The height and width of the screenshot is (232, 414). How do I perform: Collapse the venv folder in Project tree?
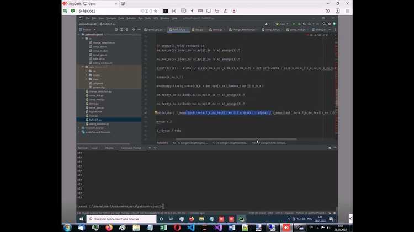click(83, 67)
